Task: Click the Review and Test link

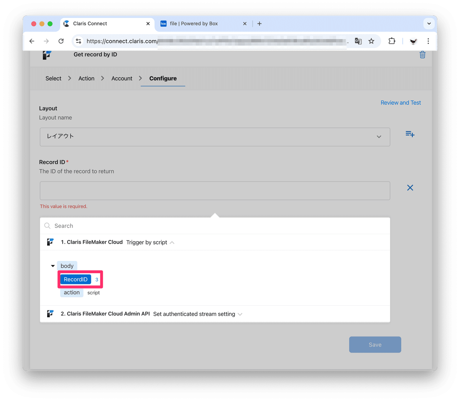Action: (x=401, y=102)
